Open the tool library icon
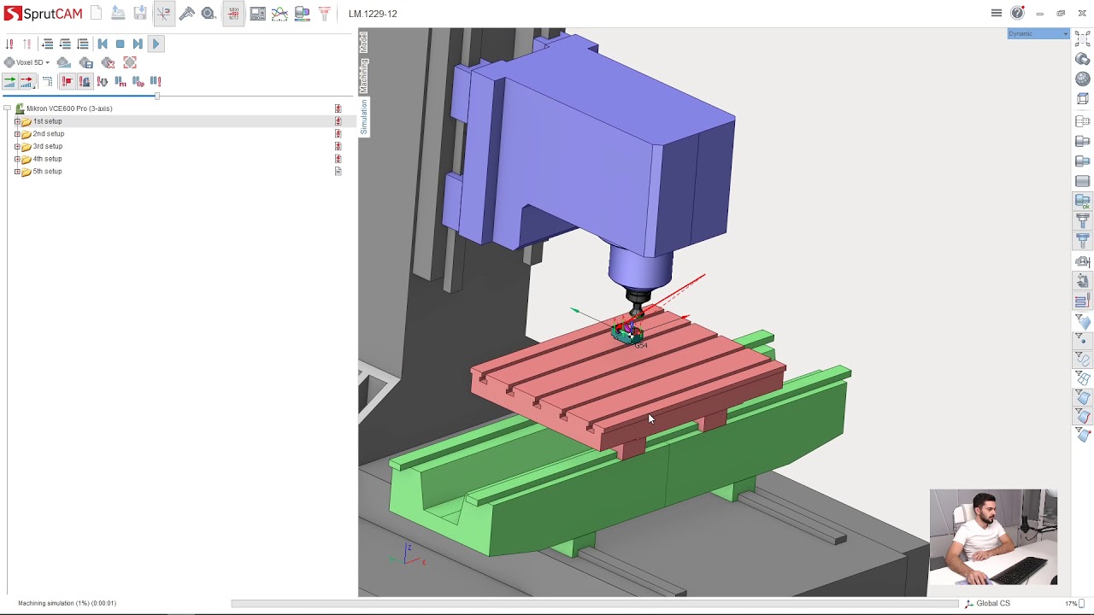 (324, 14)
